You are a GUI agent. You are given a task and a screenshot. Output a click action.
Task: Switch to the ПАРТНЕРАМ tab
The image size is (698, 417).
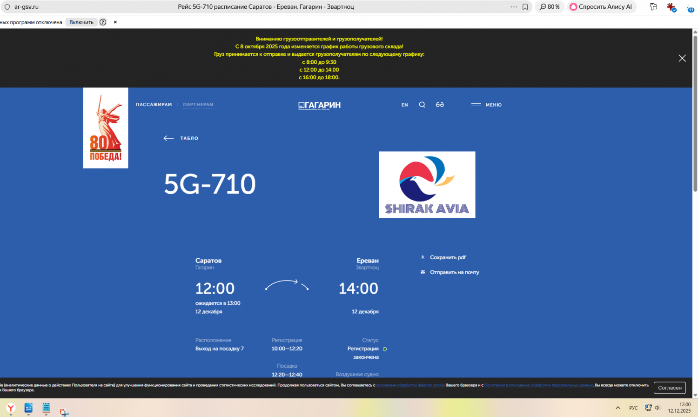pos(198,105)
